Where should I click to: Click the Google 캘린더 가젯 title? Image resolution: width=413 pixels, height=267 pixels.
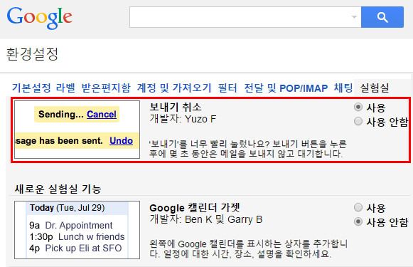195,208
